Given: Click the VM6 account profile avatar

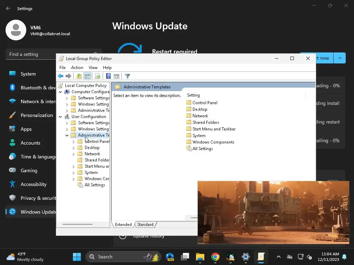Looking at the screenshot, I should pyautogui.click(x=16, y=30).
